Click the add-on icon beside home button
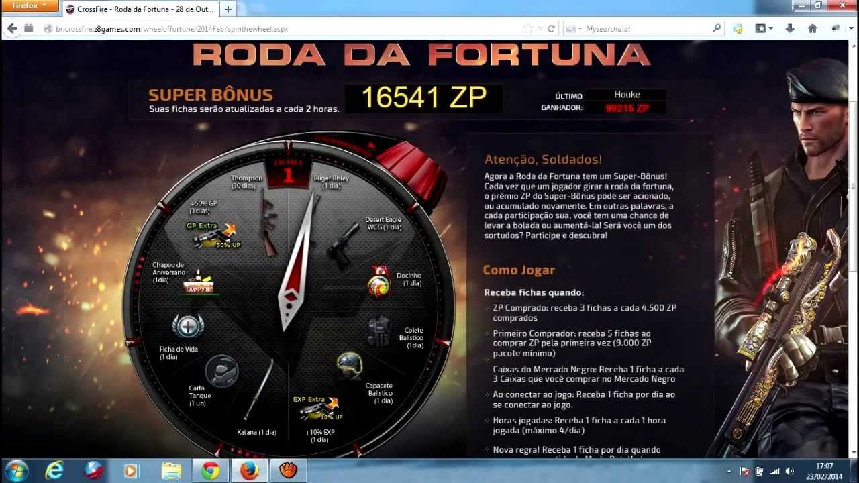This screenshot has height=483, width=859. (x=836, y=29)
